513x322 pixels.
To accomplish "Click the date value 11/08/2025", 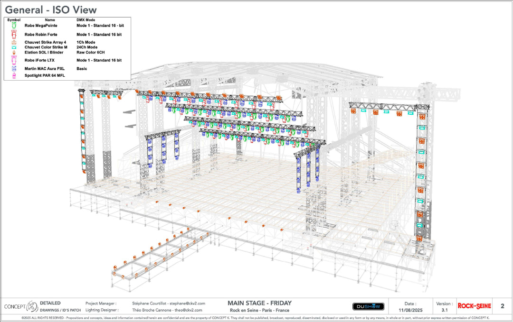I will pyautogui.click(x=410, y=310).
